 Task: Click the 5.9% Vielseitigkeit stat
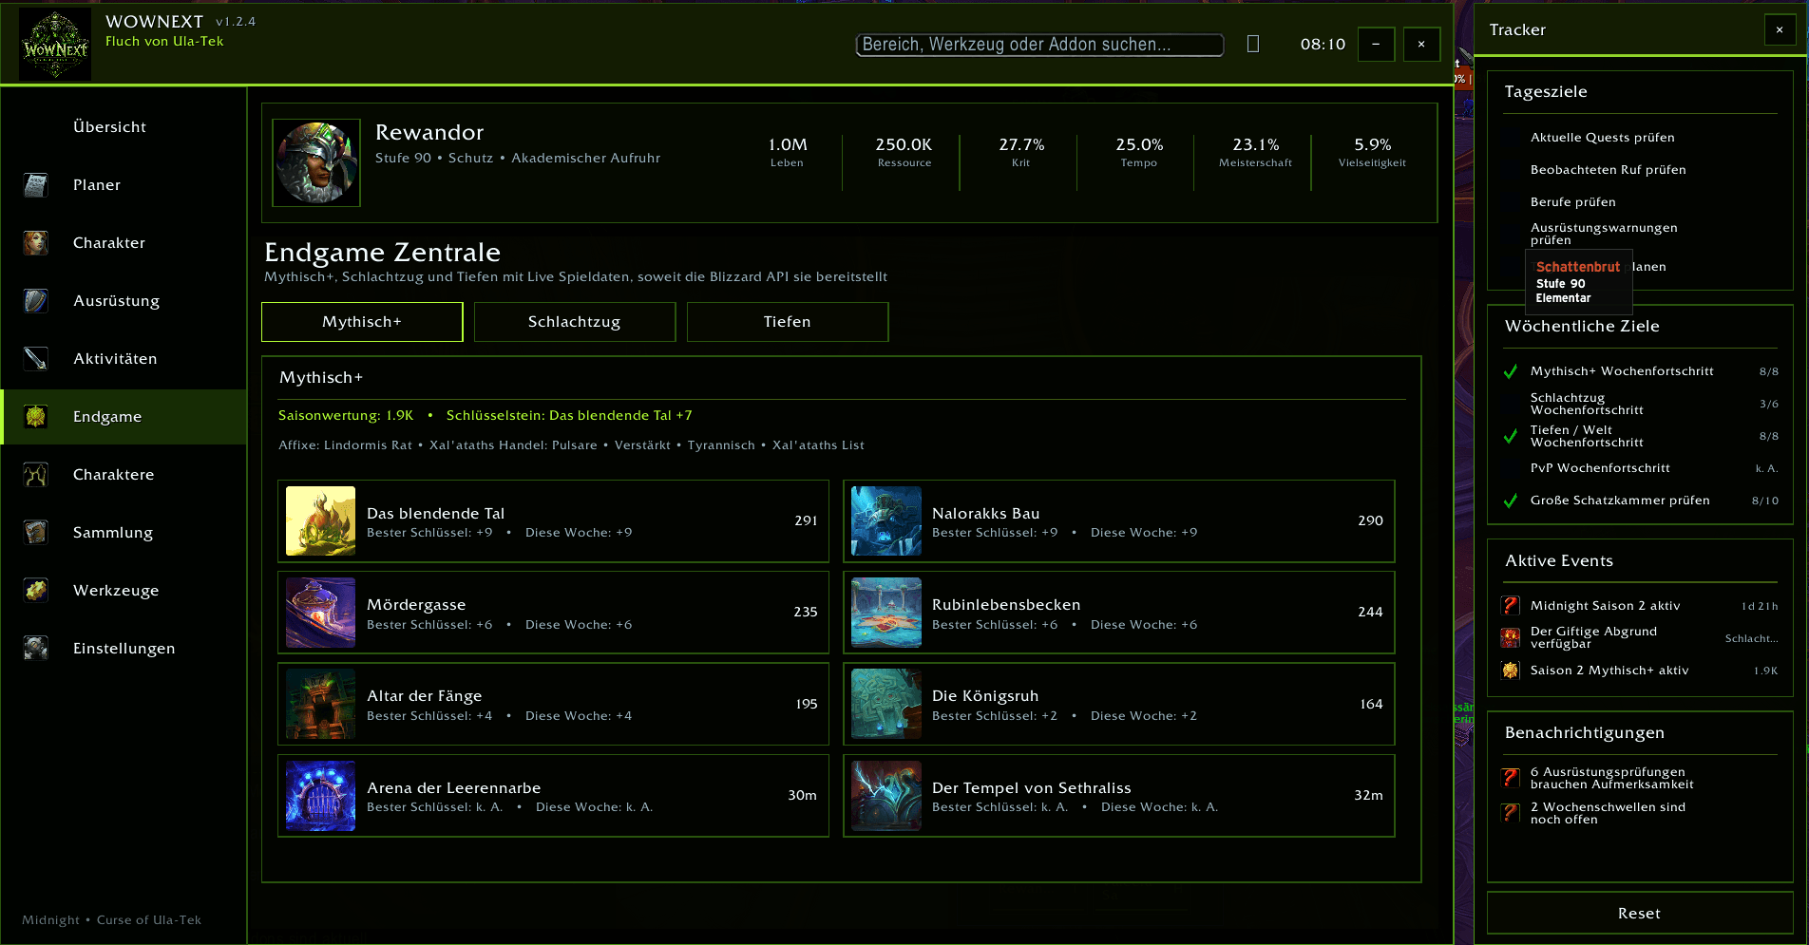tap(1373, 152)
